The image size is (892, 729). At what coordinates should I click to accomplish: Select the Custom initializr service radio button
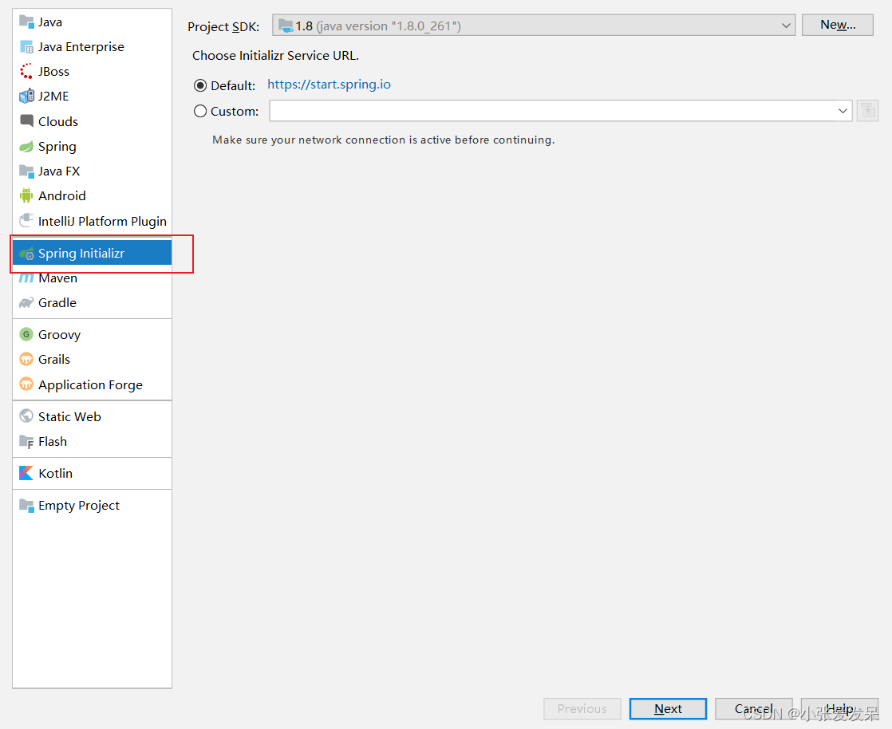point(199,111)
